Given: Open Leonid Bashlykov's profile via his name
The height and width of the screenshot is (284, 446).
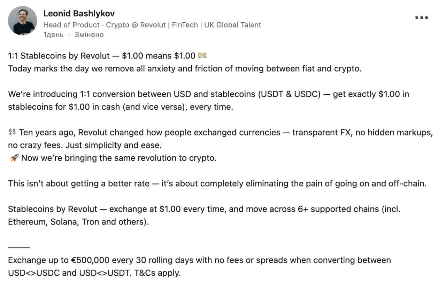Looking at the screenshot, I should coord(79,14).
